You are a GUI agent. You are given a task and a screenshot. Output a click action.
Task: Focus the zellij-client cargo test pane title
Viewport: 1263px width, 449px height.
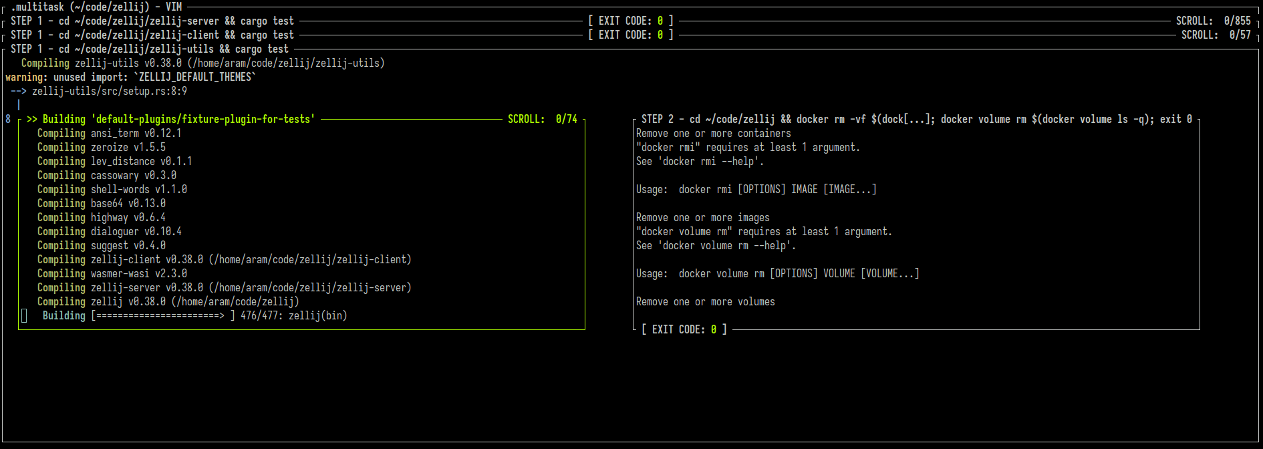click(152, 35)
